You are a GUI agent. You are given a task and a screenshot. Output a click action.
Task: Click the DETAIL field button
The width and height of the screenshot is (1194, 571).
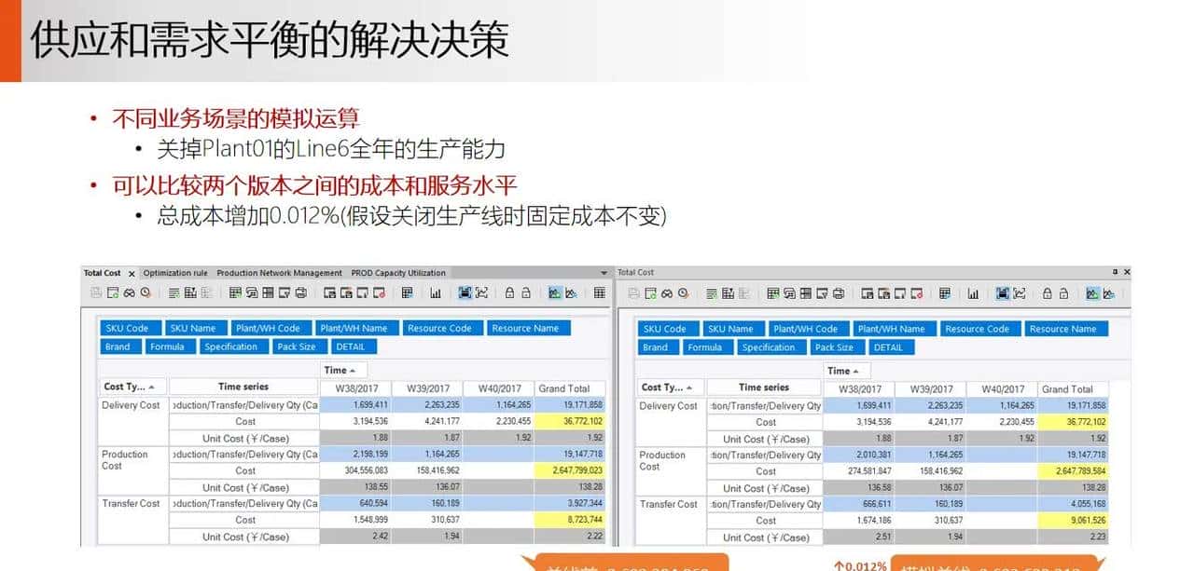coord(354,347)
